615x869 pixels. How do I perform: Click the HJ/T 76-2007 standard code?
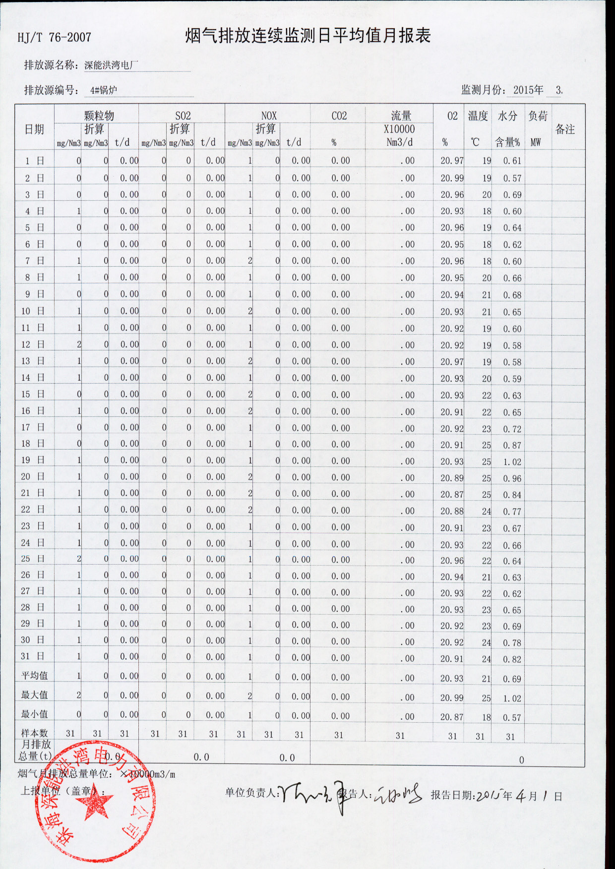pyautogui.click(x=54, y=38)
